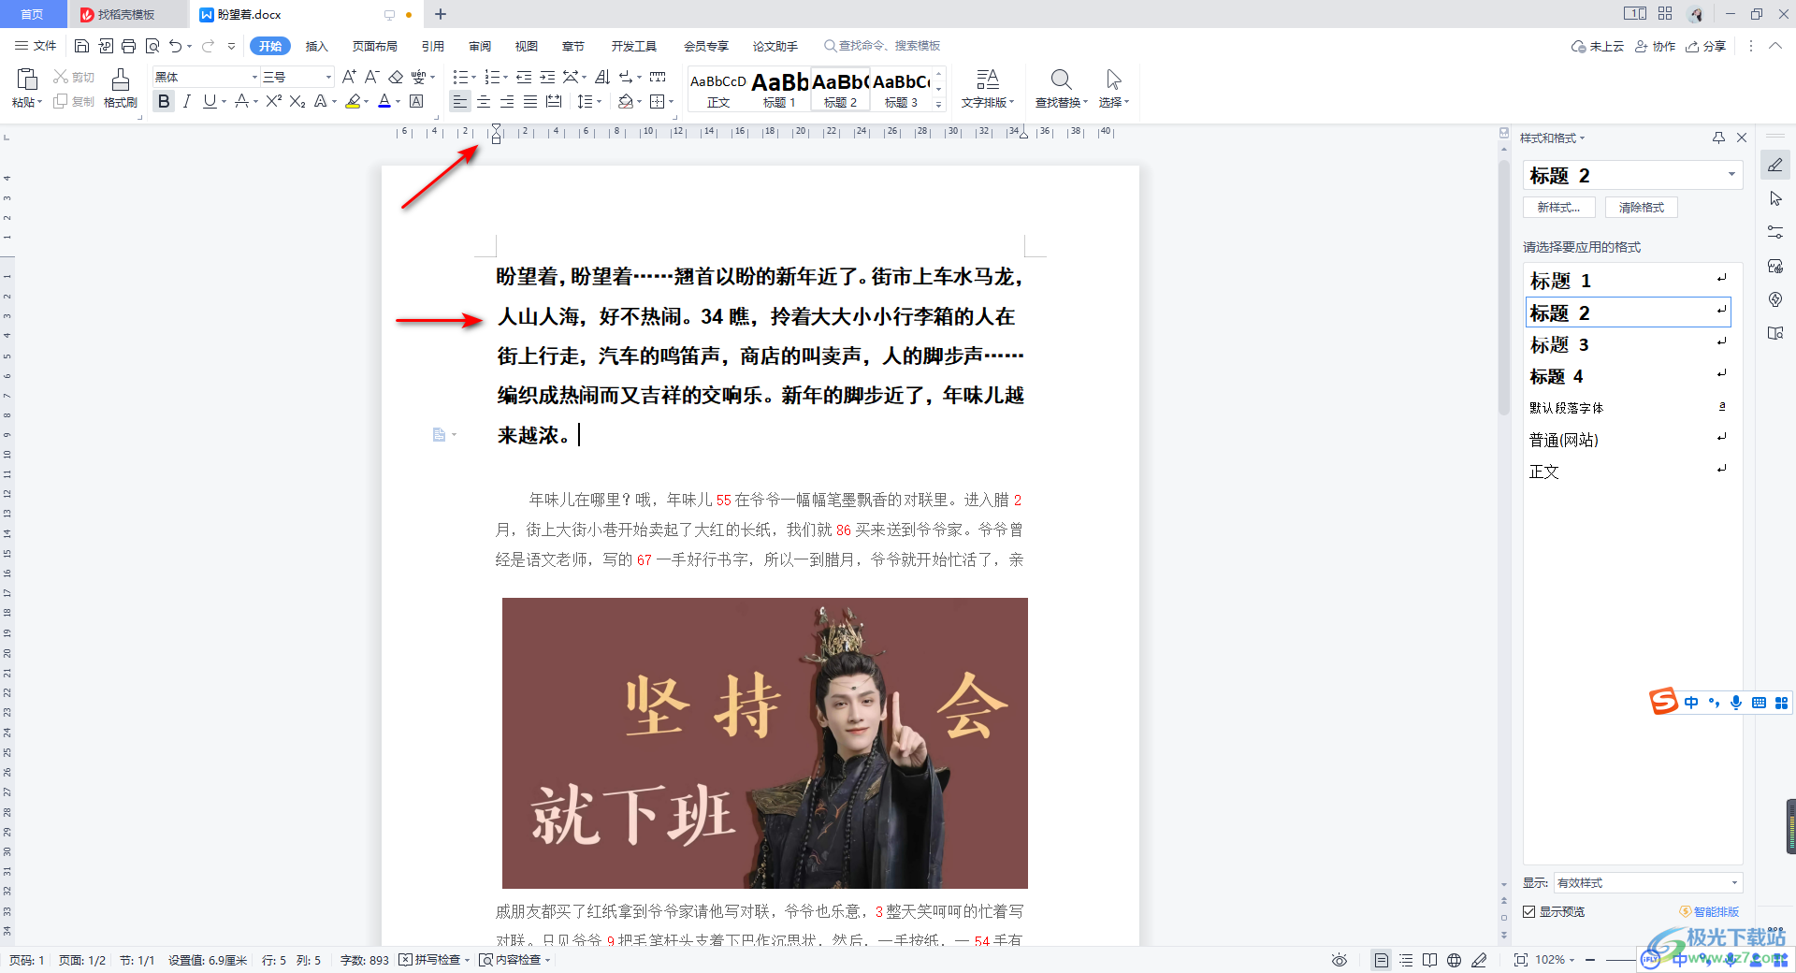Image resolution: width=1796 pixels, height=973 pixels.
Task: Justify the paragraph text
Action: (530, 101)
